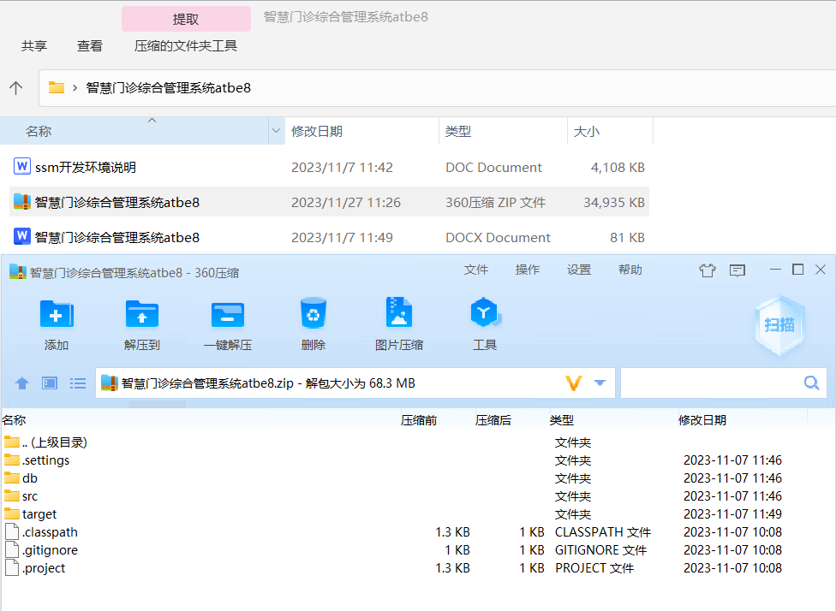Open the 工具 (Tools) icon
Image resolution: width=836 pixels, height=611 pixels.
pyautogui.click(x=485, y=312)
